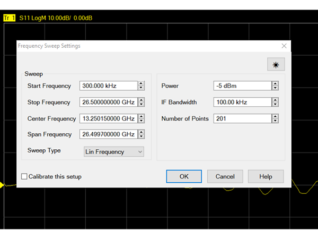Click the yellow reference level marker arrow

(x=2, y=185)
